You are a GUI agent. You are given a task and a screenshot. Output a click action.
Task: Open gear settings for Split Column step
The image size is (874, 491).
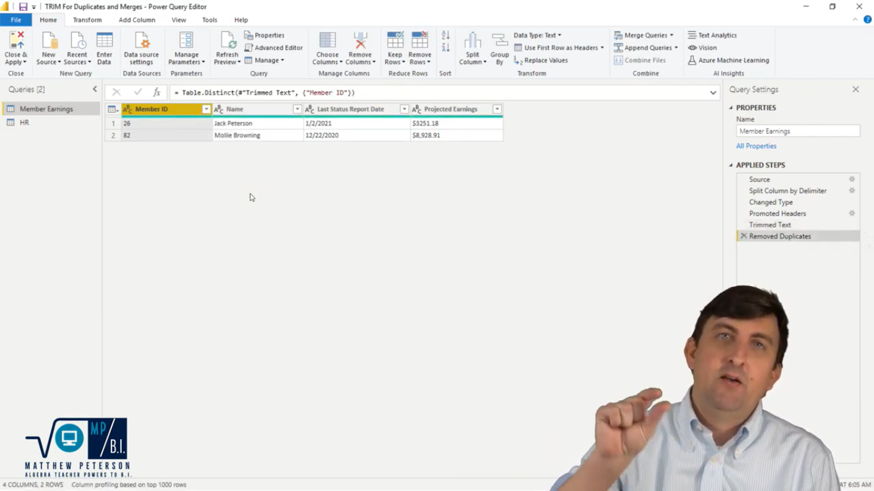pyautogui.click(x=852, y=191)
